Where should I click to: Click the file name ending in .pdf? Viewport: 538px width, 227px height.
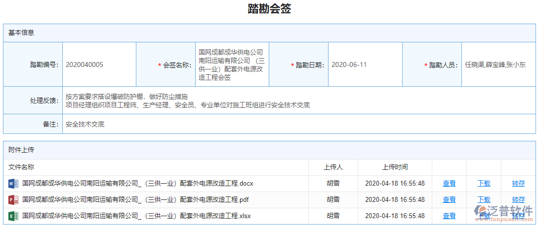pos(135,199)
